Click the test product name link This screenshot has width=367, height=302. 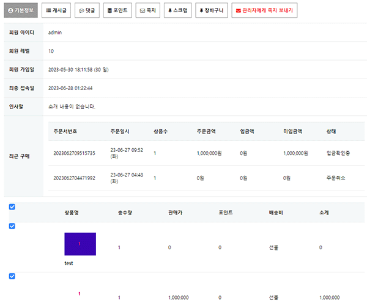[x=69, y=263]
